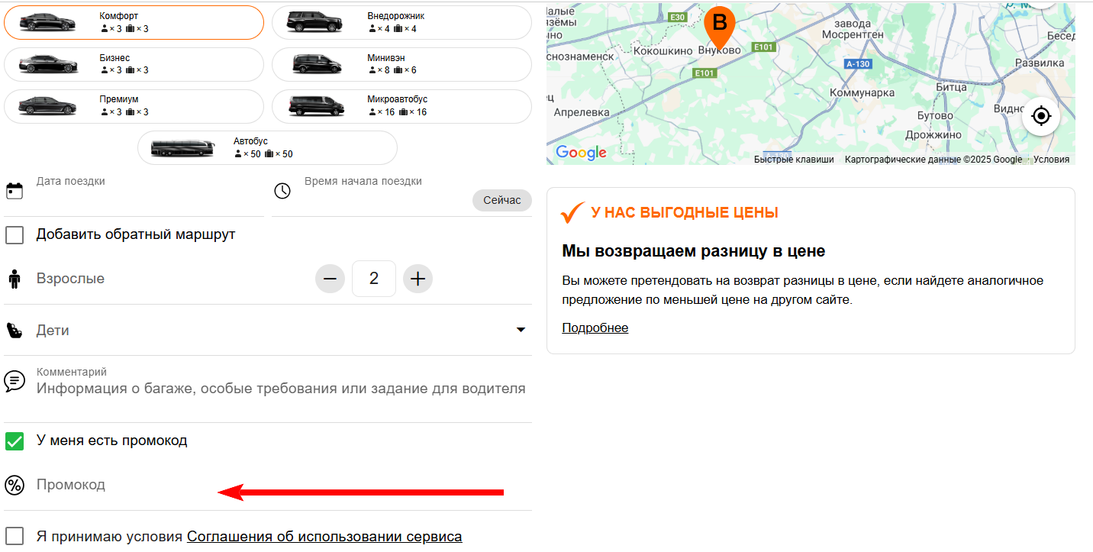Uncheck У меня есть промокод
Image resolution: width=1093 pixels, height=552 pixels.
pyautogui.click(x=15, y=441)
